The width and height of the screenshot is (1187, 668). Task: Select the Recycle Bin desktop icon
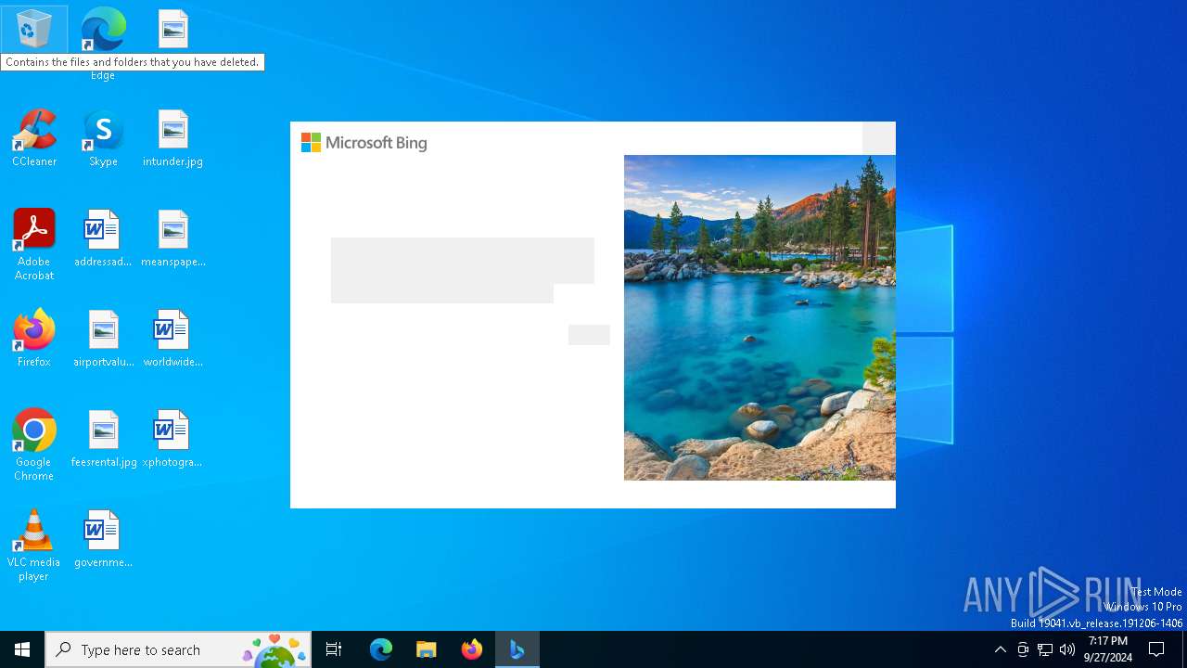[x=33, y=30]
